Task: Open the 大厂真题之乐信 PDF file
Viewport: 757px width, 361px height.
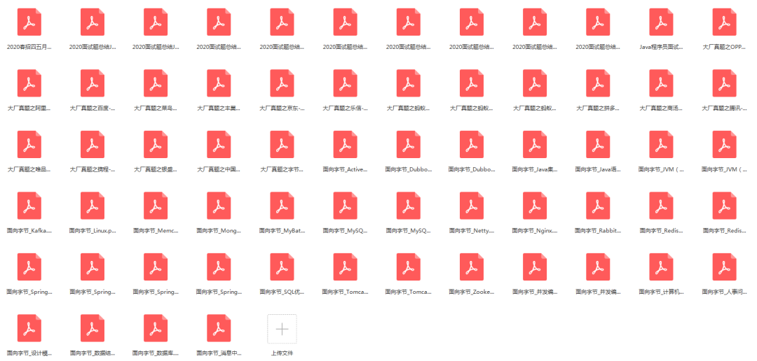Action: coord(346,83)
